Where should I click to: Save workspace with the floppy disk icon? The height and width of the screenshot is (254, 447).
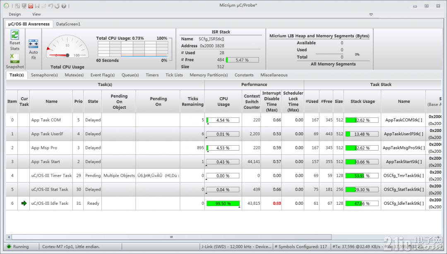(37, 6)
